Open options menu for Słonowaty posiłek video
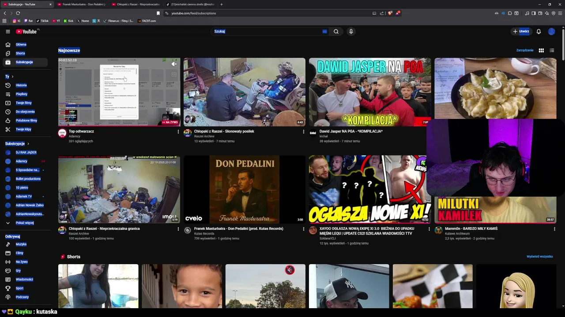The height and width of the screenshot is (317, 565). [303, 132]
